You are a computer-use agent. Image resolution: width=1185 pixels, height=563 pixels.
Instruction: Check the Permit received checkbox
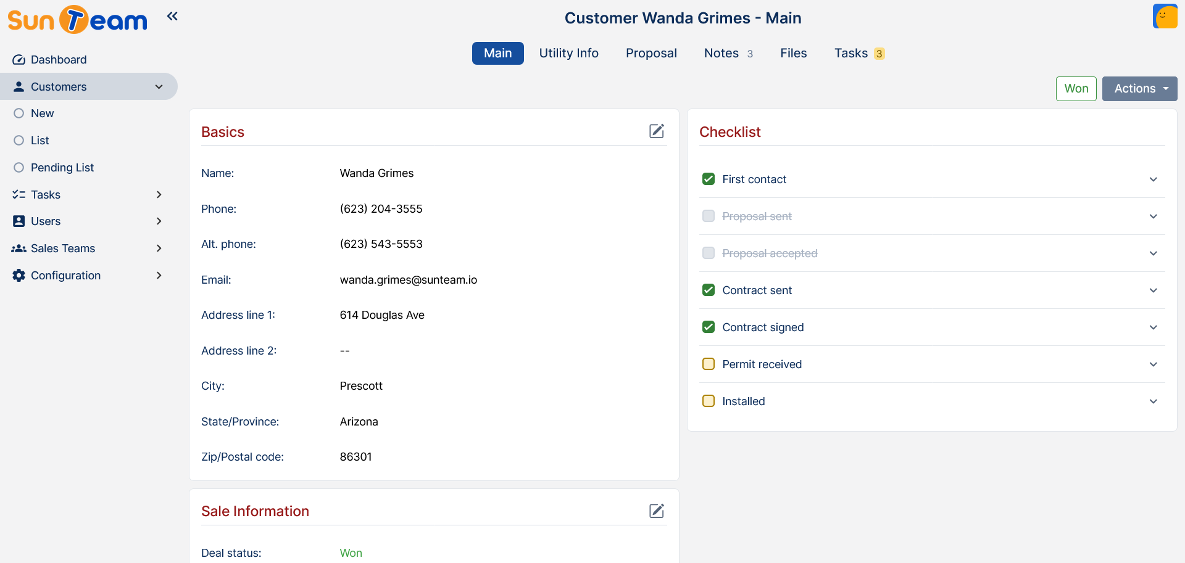709,364
